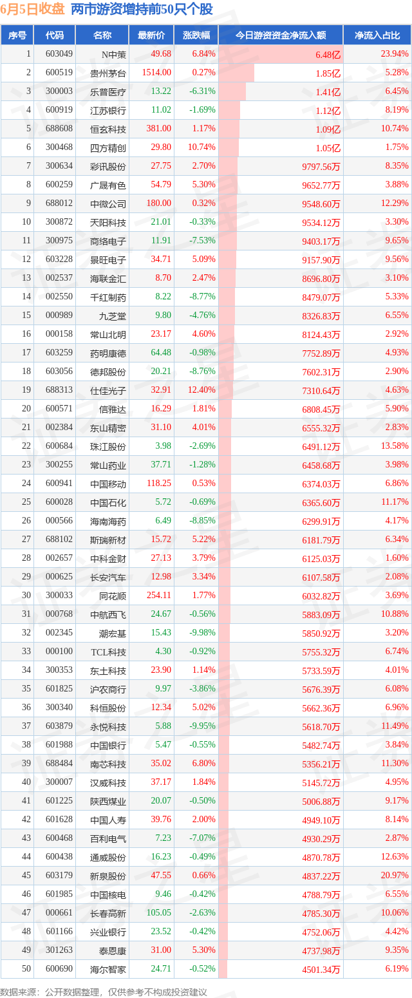Click the 6月5日收盘 title text

coord(33,9)
